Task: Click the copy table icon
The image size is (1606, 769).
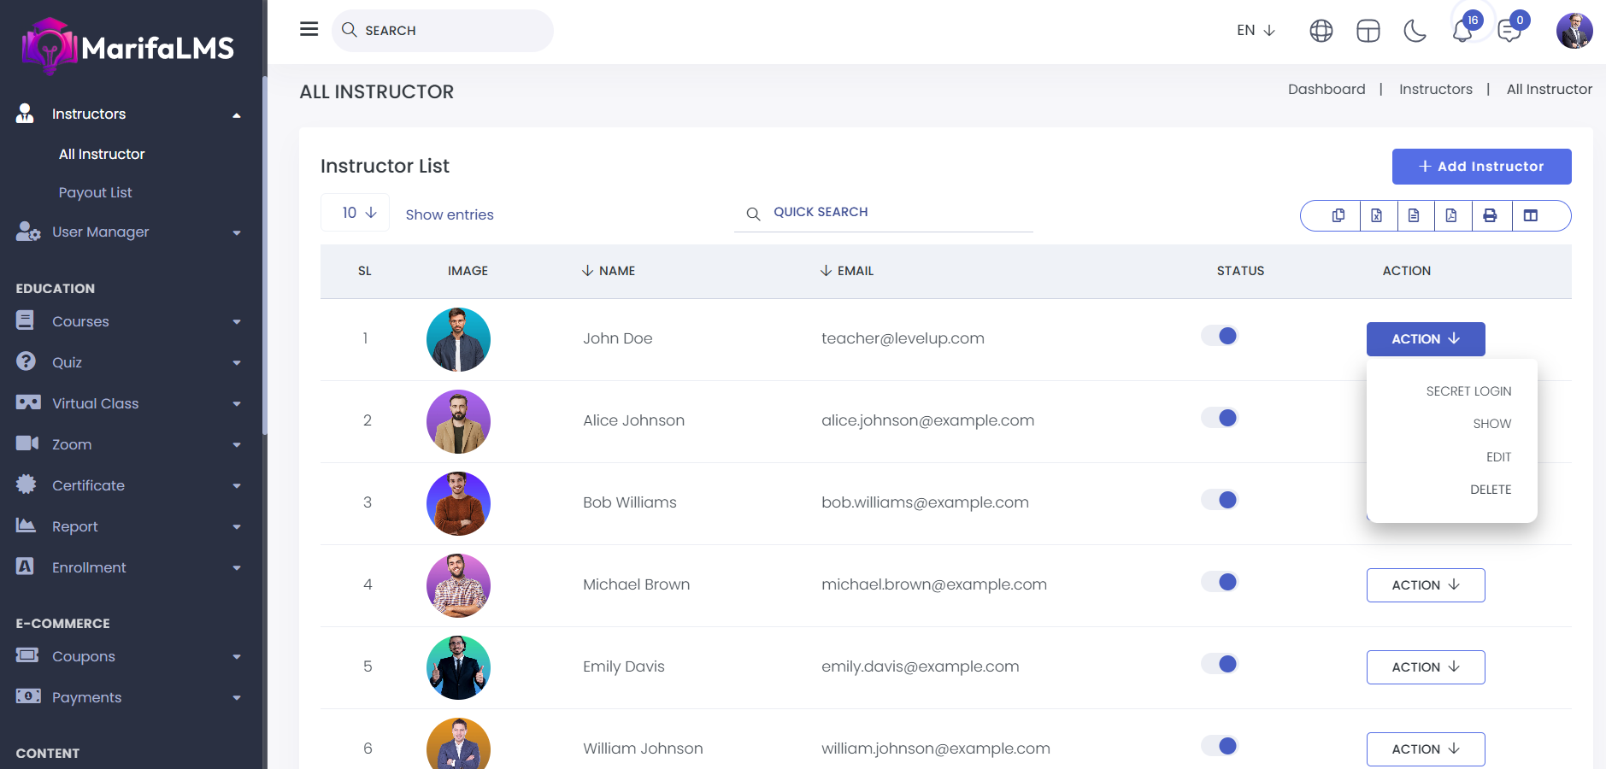Action: pos(1338,216)
